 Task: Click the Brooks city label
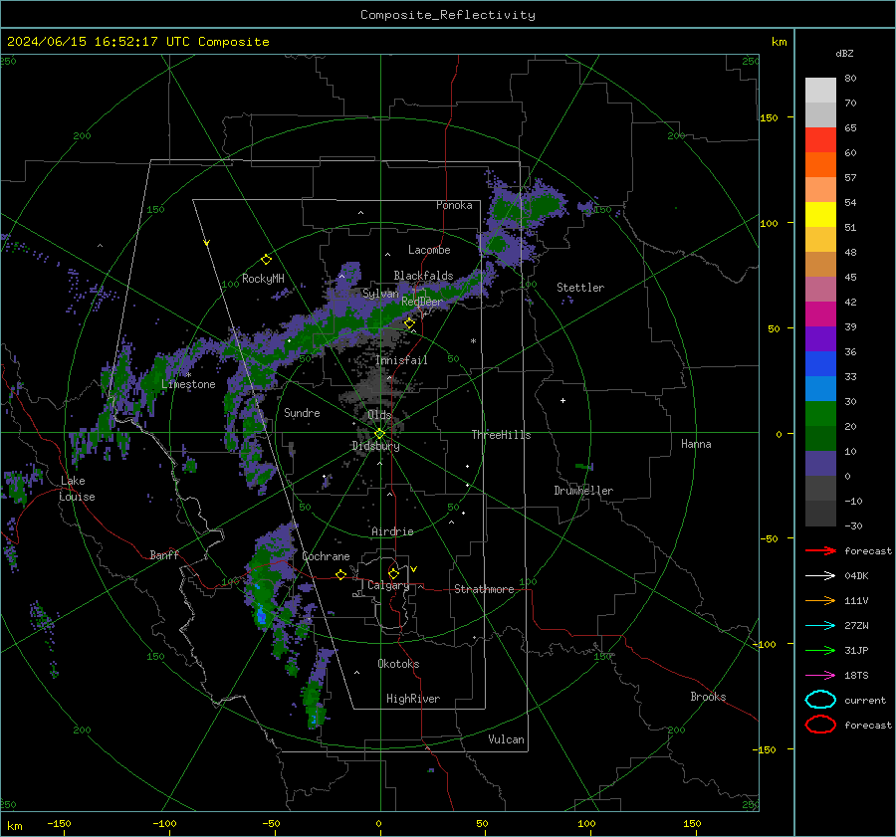tap(708, 697)
